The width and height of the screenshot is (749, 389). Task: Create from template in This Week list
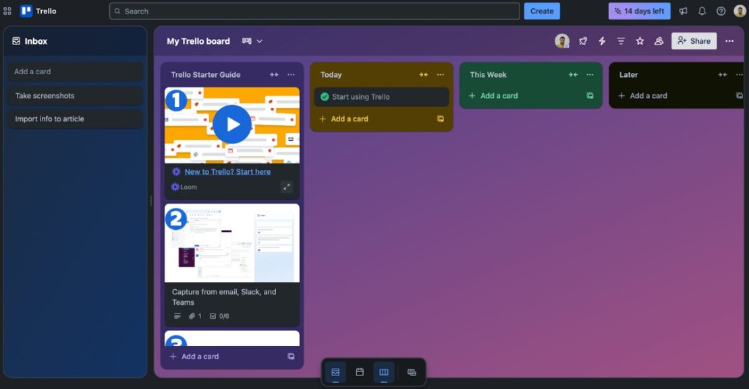[x=590, y=96]
